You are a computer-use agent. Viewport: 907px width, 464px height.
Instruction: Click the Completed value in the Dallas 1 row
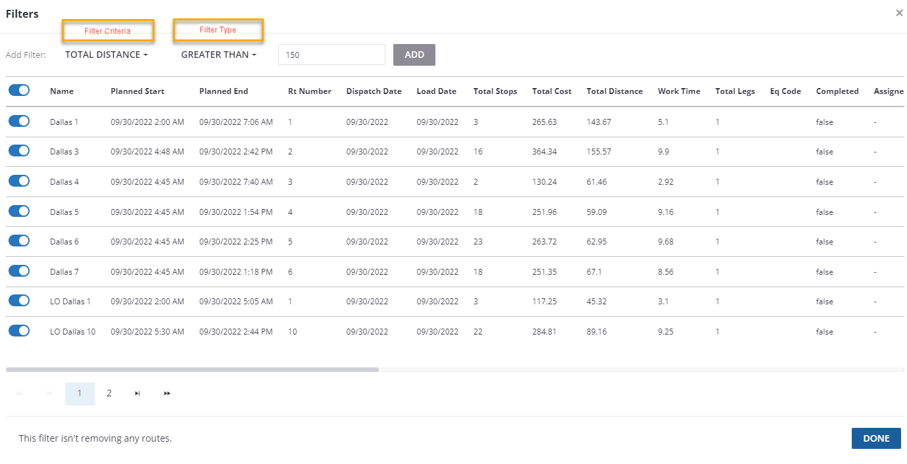coord(825,122)
